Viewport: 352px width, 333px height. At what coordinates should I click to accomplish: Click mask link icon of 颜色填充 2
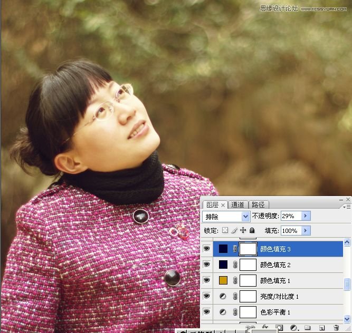point(235,265)
